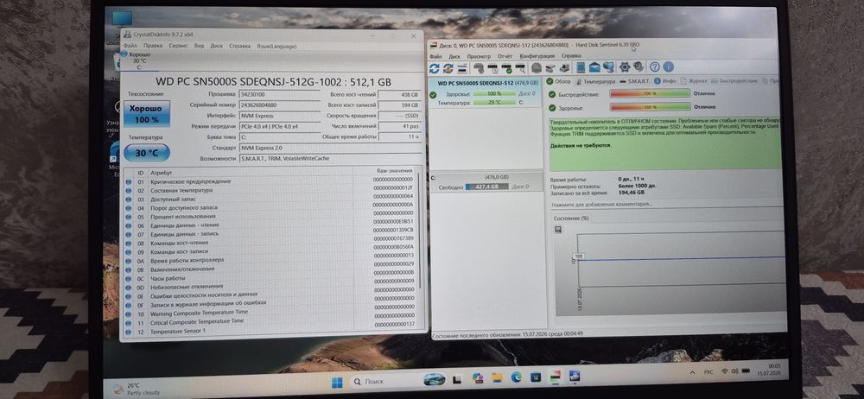Click the disk with clock toolbar icon
The height and width of the screenshot is (399, 864).
point(492,67)
